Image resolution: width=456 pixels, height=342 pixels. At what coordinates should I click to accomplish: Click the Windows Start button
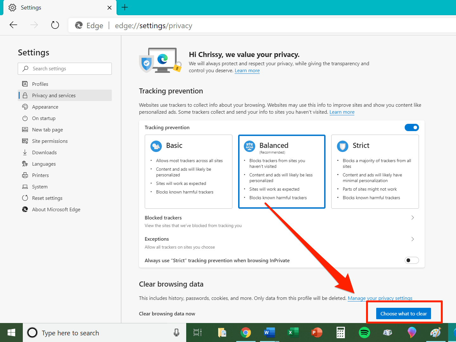[11, 332]
